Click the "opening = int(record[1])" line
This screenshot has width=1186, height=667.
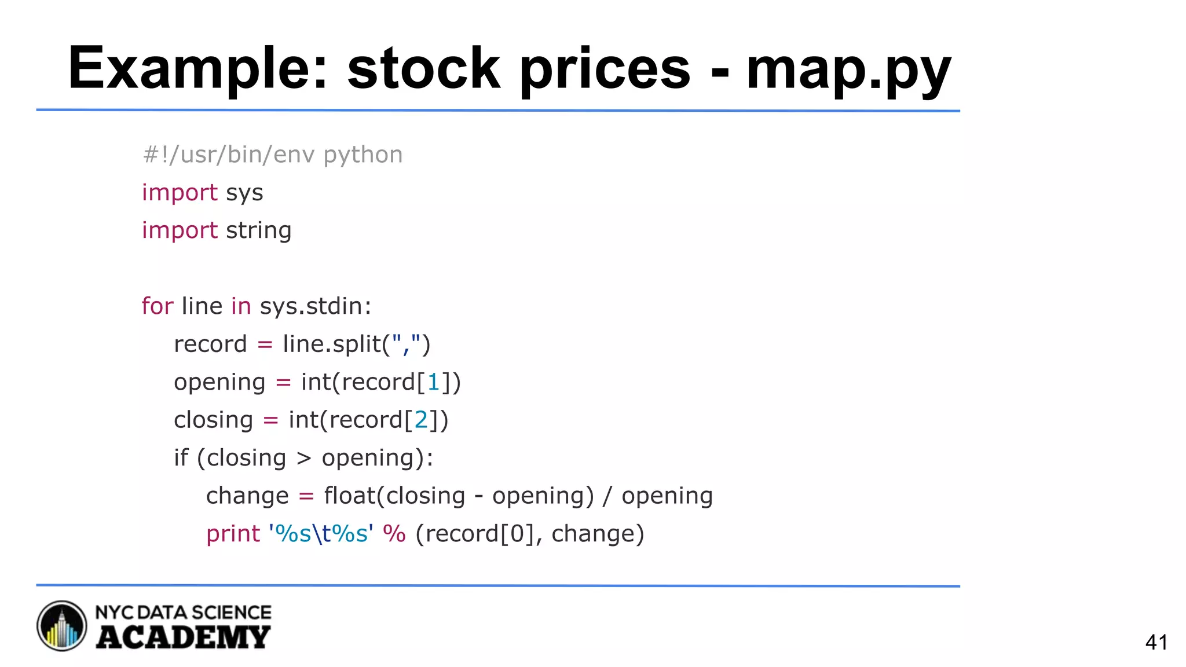(x=317, y=382)
